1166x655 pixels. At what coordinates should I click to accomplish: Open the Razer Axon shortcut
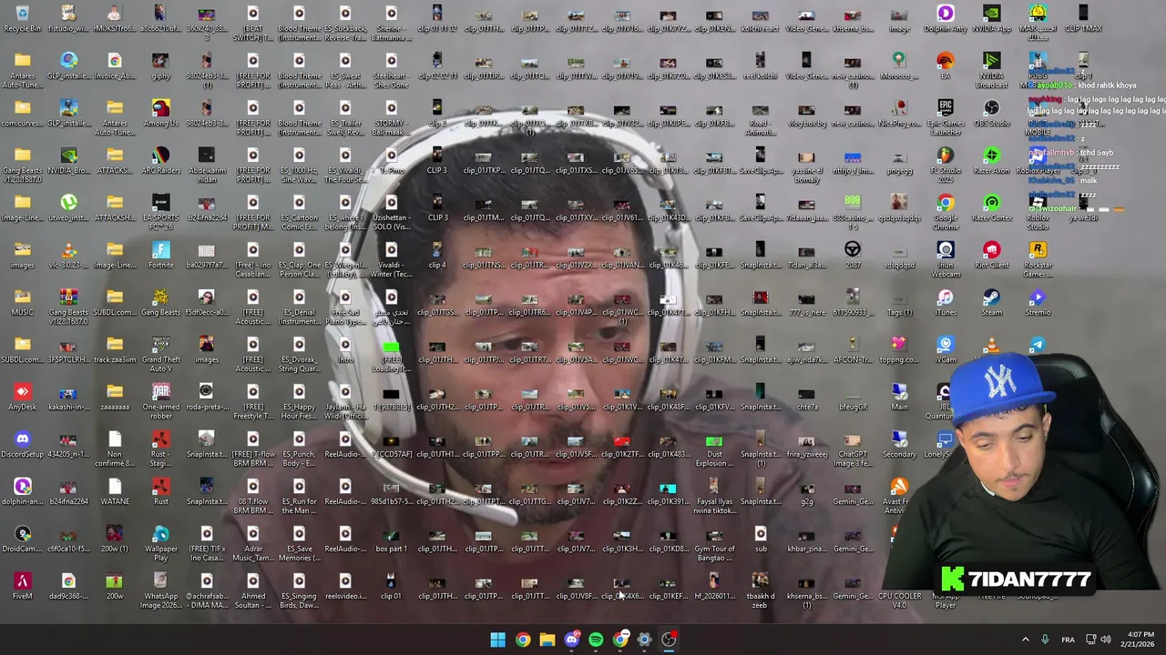(x=992, y=160)
